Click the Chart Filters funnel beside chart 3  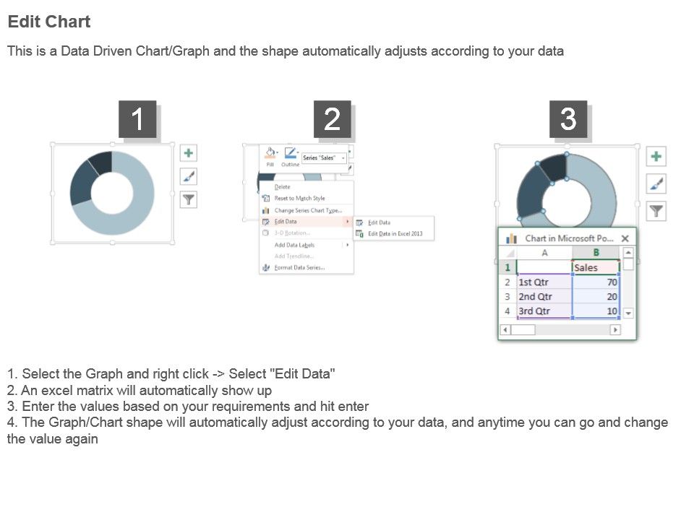point(656,211)
